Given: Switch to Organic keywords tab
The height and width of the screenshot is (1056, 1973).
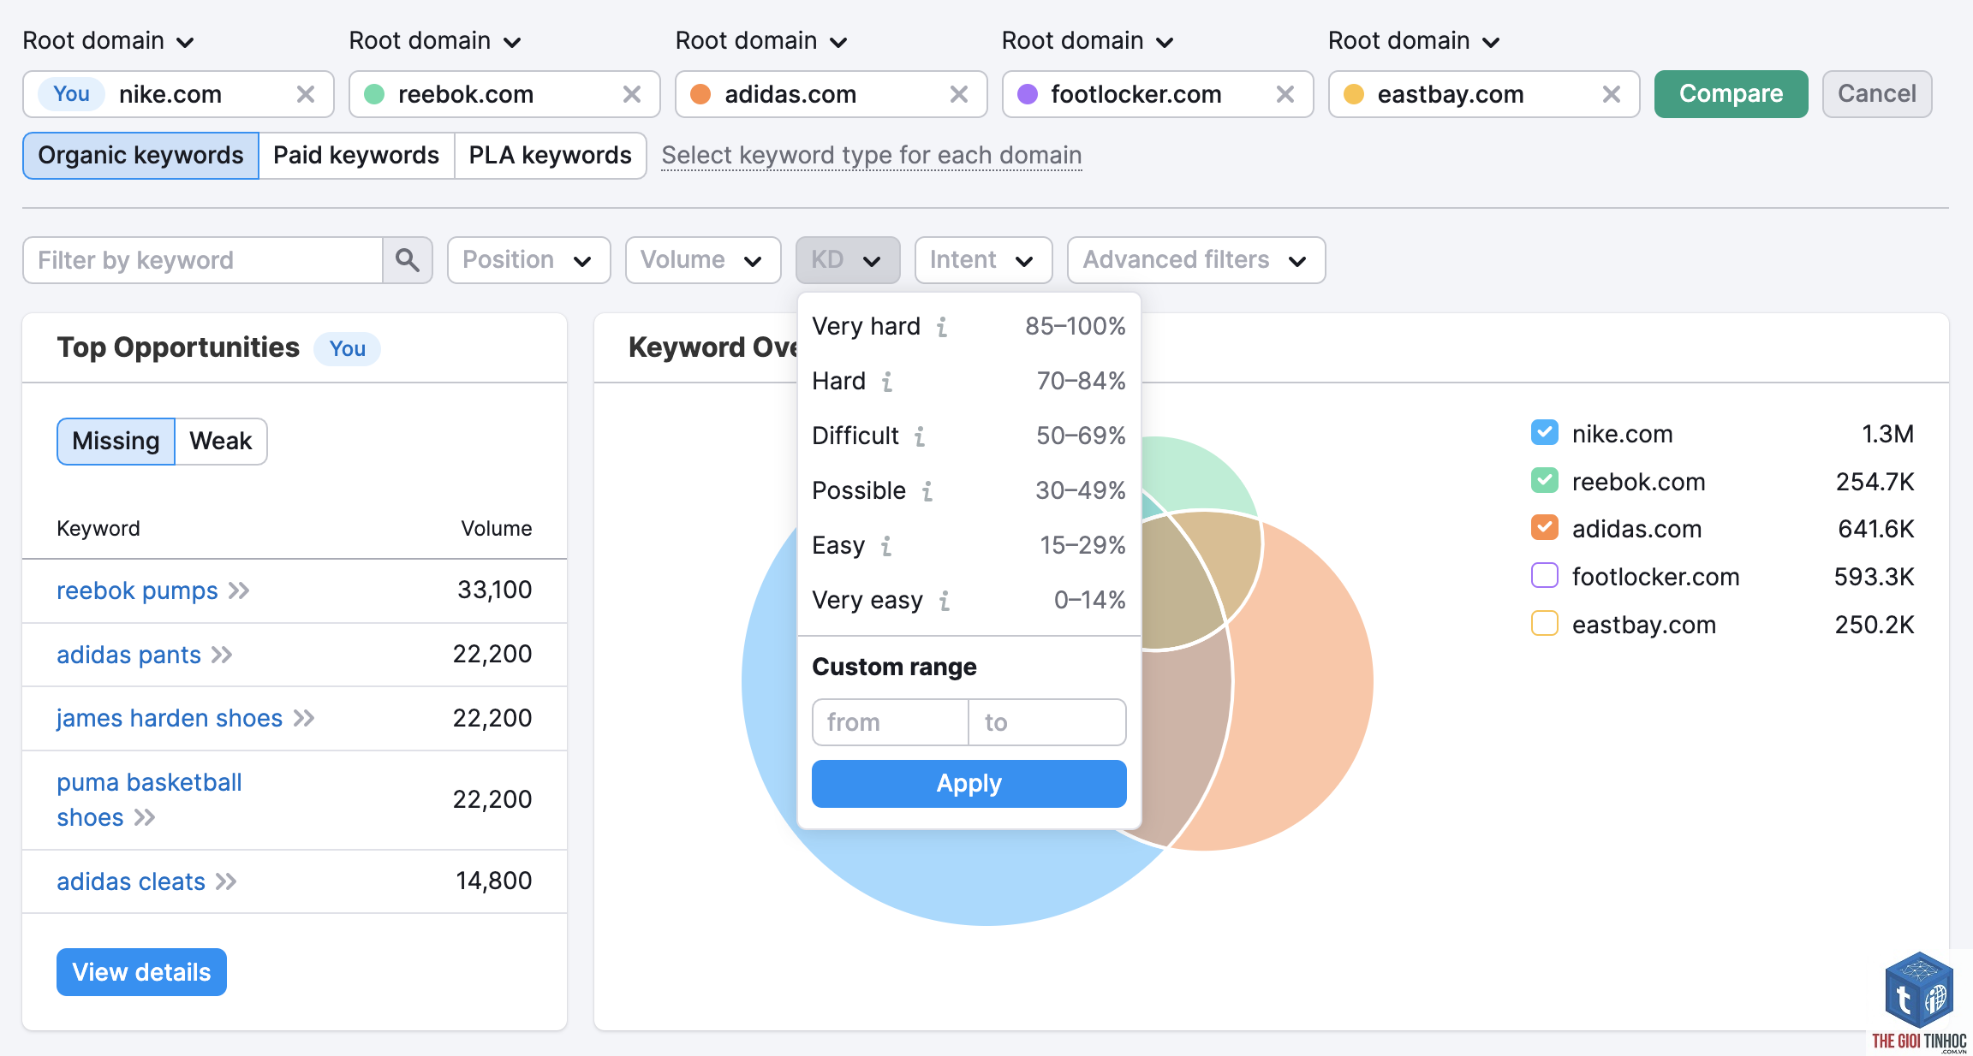Looking at the screenshot, I should [x=141, y=156].
